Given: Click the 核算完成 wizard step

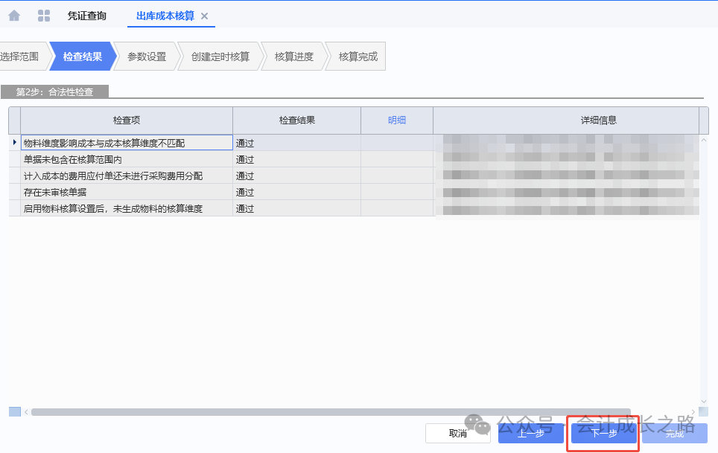Looking at the screenshot, I should 358,57.
